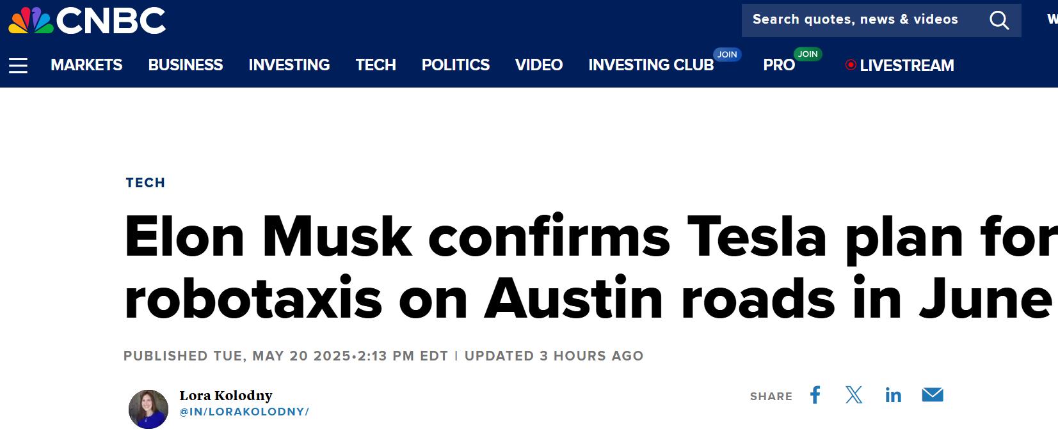This screenshot has height=441, width=1058.
Task: Click the Livestream red dot icon
Action: [851, 65]
